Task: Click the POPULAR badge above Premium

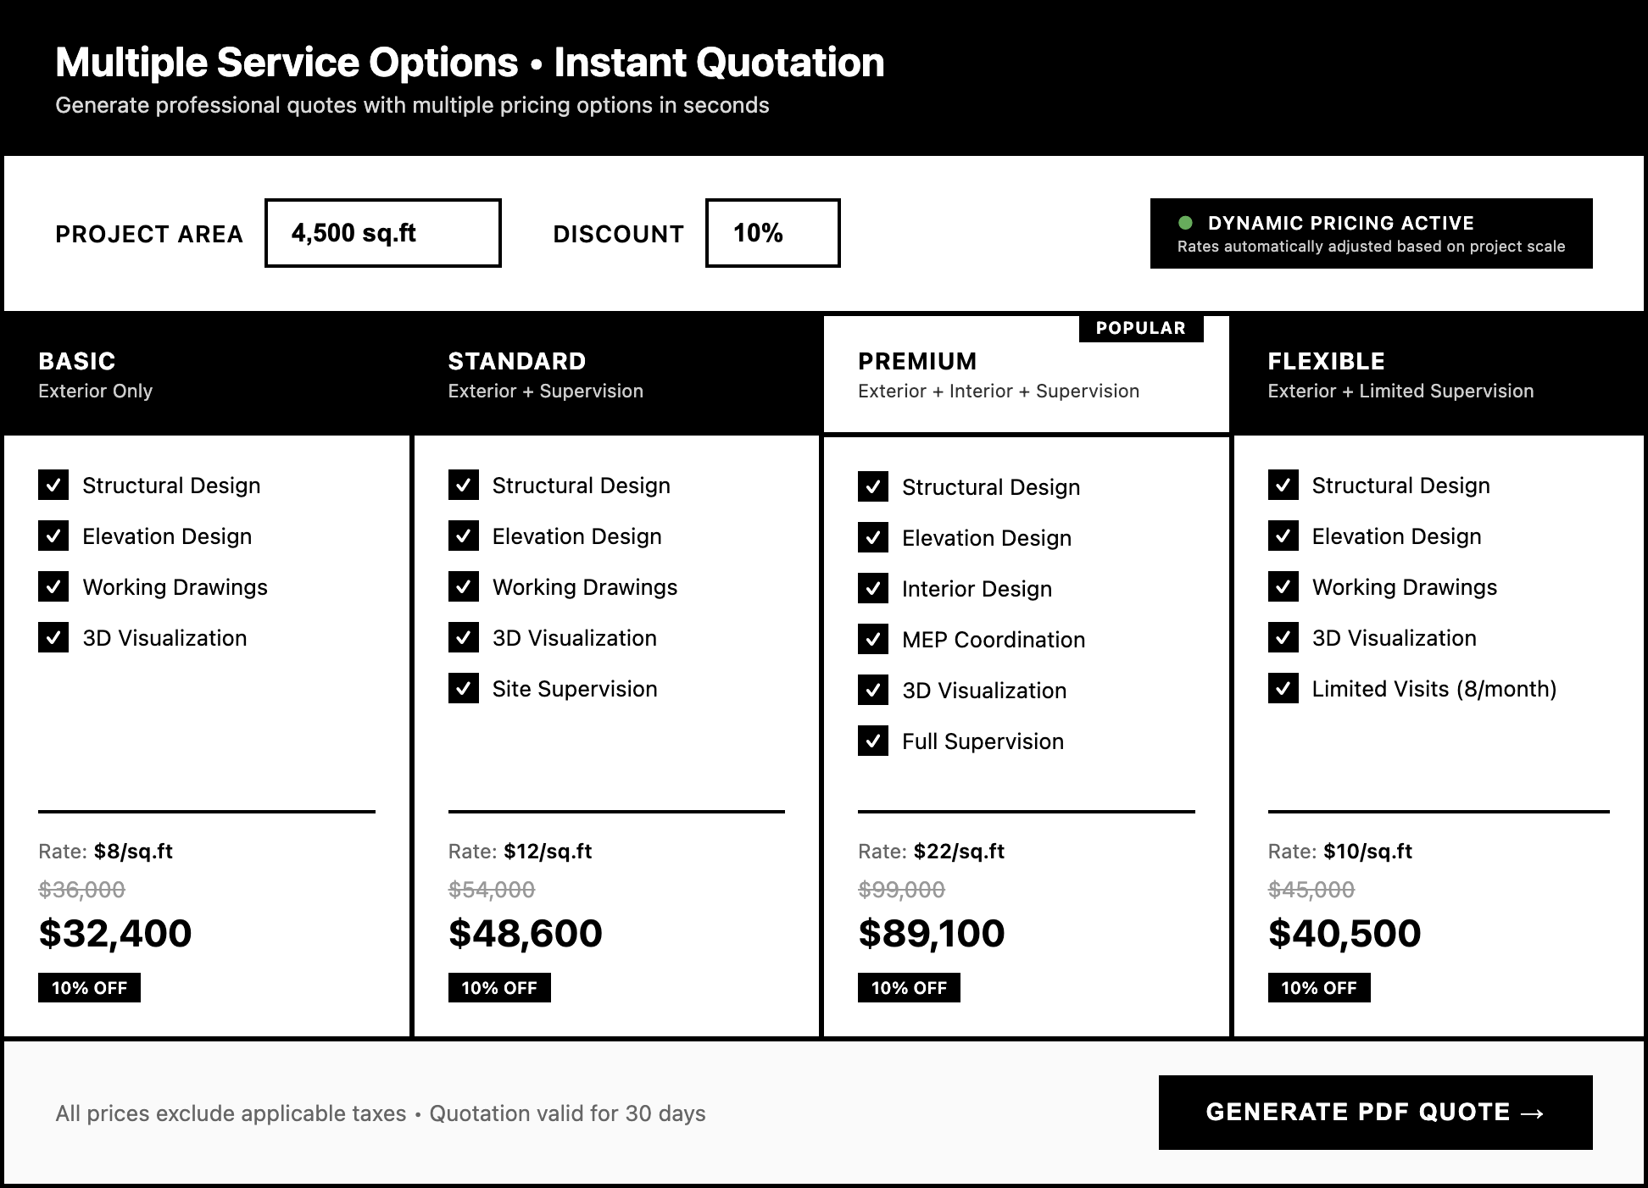Action: [x=1140, y=328]
